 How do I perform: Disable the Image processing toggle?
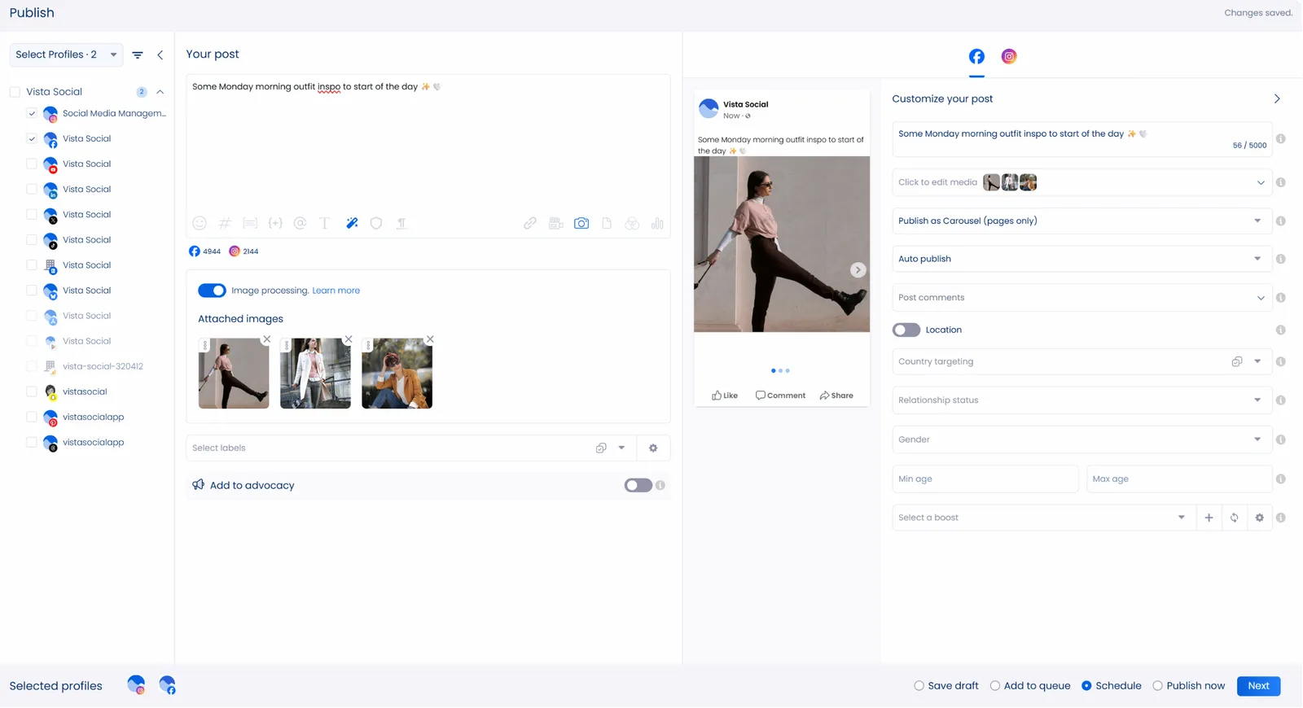click(212, 291)
